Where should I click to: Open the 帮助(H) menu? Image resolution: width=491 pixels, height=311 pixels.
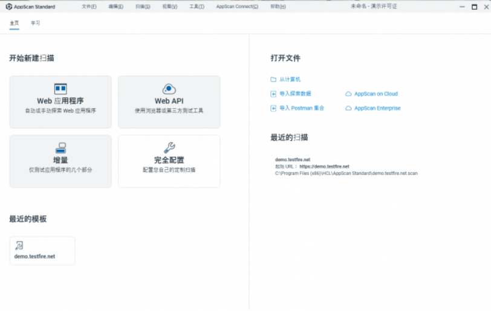click(x=278, y=7)
